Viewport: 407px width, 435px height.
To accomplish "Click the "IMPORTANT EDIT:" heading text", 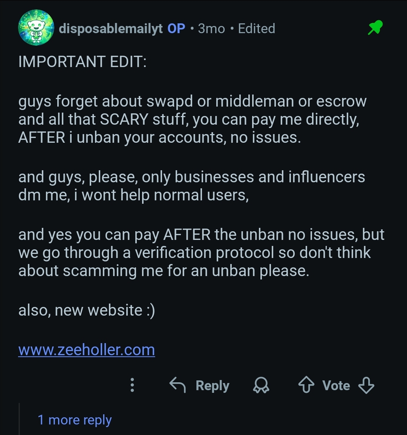I will pos(82,62).
